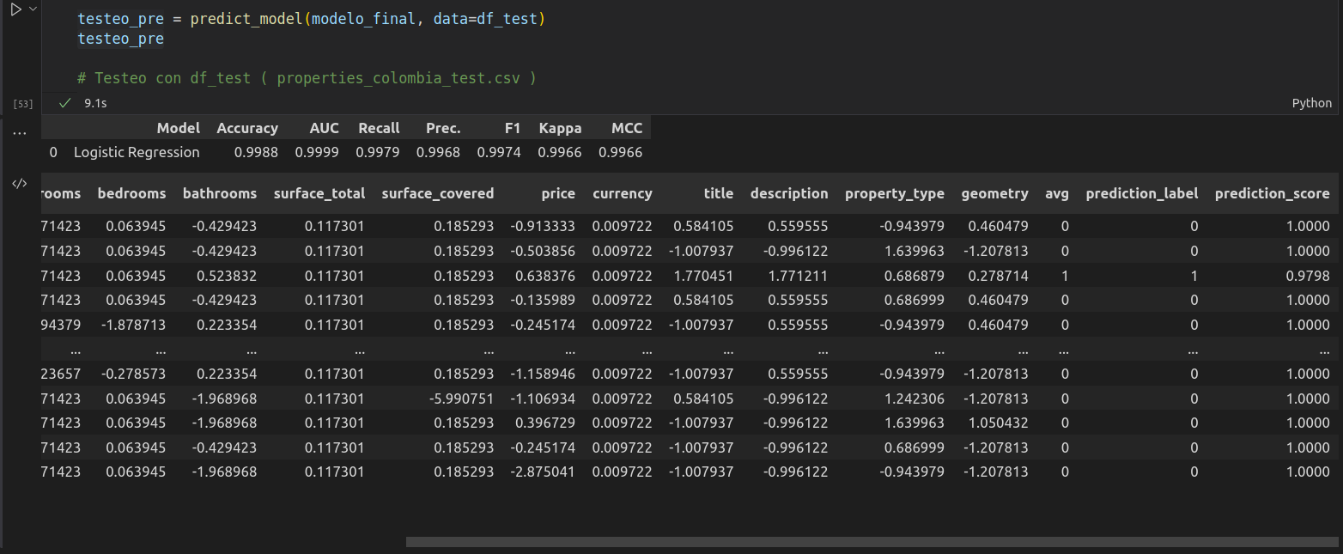The height and width of the screenshot is (554, 1343).
Task: Click the Prec. column header
Action: click(443, 128)
